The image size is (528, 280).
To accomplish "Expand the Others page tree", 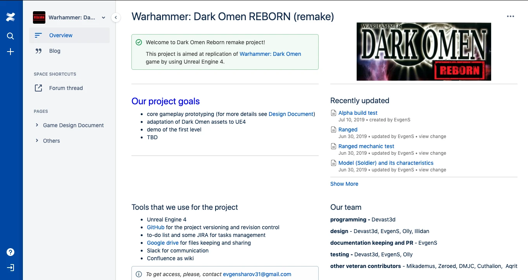I will pos(37,140).
